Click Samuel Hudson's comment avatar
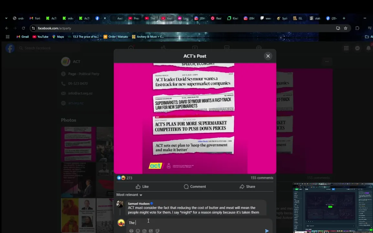 click(120, 204)
